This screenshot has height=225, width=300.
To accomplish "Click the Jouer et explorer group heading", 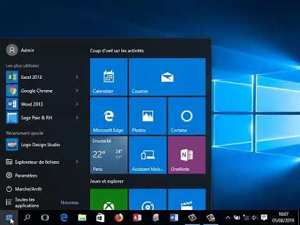I will 107,181.
